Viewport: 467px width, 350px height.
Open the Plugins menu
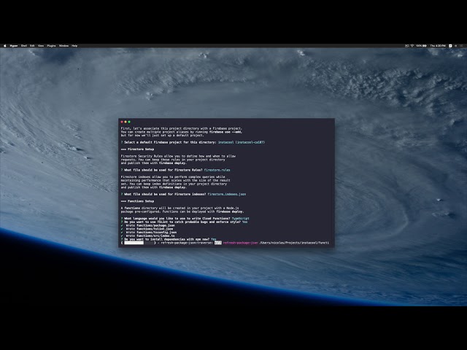(x=51, y=46)
